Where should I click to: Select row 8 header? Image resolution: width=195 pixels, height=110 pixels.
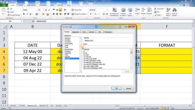4,77
